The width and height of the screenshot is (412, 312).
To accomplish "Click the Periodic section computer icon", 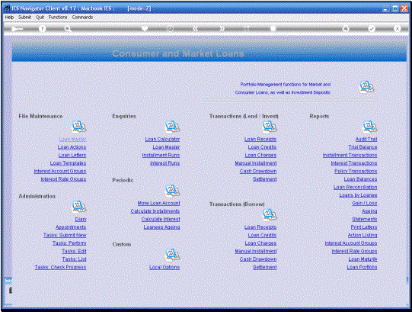I will tap(172, 191).
